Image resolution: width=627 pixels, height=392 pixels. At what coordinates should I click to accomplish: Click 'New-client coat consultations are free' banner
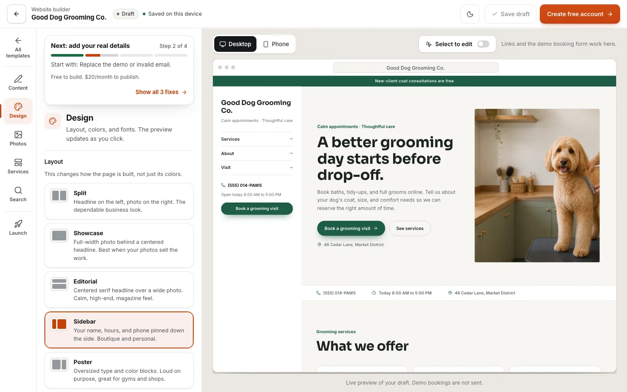tap(414, 81)
